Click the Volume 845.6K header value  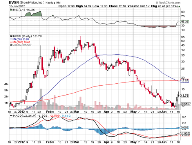138,6
